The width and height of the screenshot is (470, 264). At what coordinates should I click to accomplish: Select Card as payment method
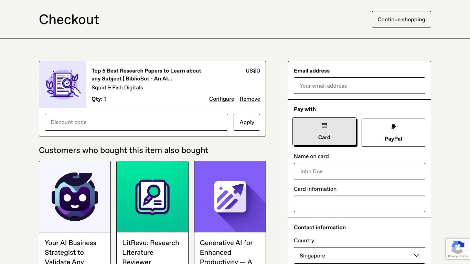click(324, 131)
